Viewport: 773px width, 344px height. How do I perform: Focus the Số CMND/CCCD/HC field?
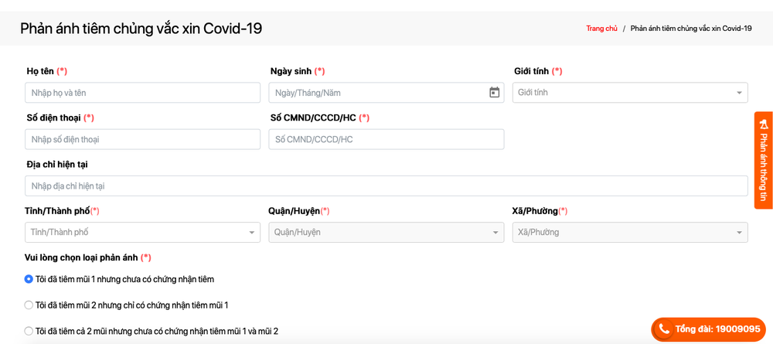pyautogui.click(x=386, y=139)
